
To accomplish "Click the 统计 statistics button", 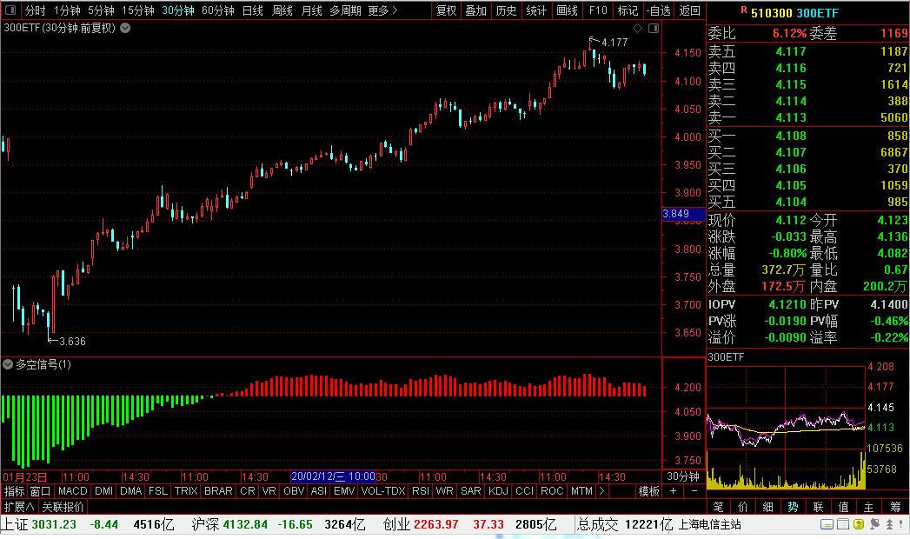I will (x=536, y=10).
